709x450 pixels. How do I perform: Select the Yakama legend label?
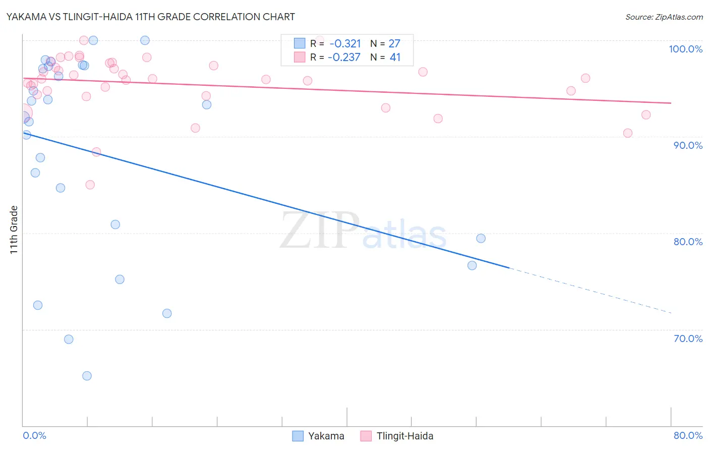click(326, 436)
